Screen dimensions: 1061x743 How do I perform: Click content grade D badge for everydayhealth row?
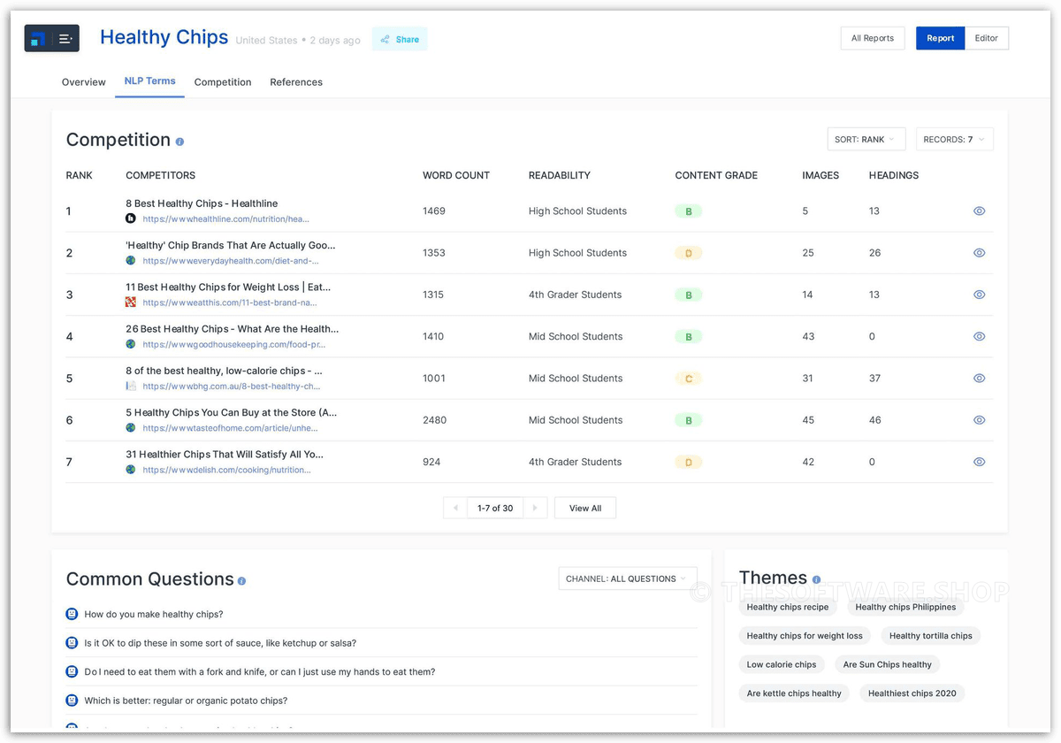(689, 253)
